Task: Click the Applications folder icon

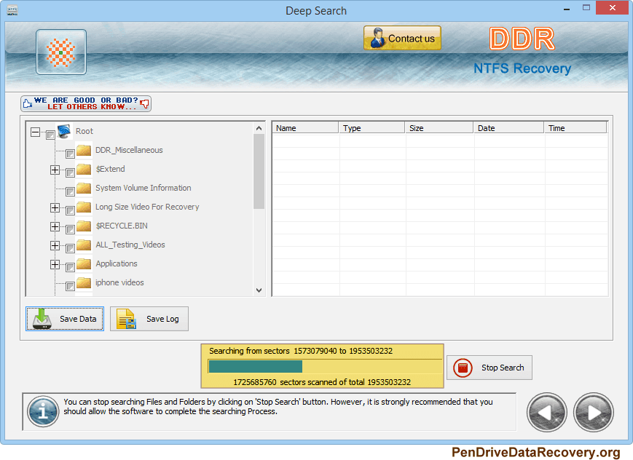Action: pos(84,264)
